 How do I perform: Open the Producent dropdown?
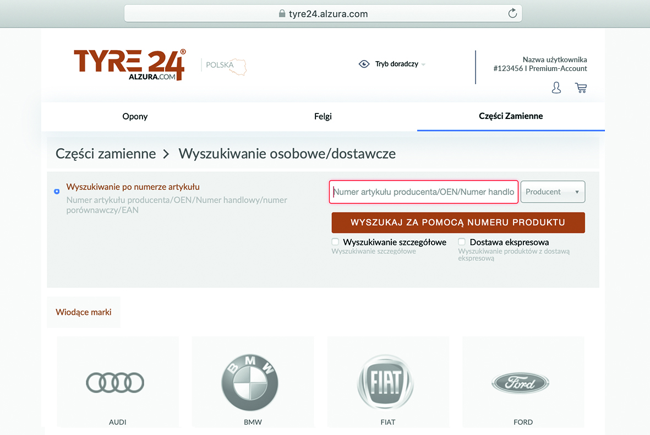click(x=553, y=192)
